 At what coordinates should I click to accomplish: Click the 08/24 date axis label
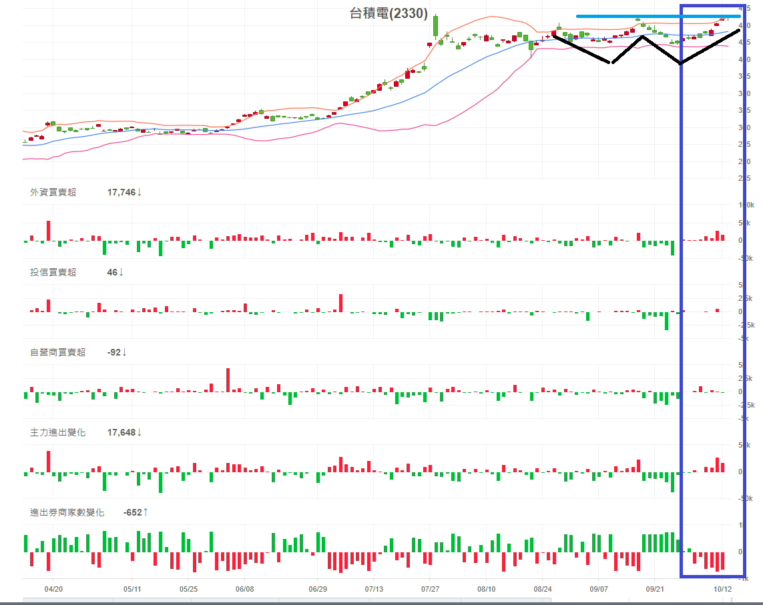pos(543,589)
